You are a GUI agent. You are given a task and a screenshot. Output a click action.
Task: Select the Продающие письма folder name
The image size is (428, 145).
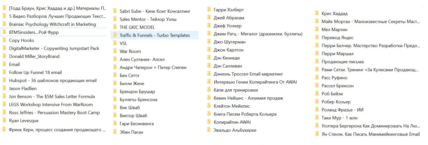click(x=343, y=62)
